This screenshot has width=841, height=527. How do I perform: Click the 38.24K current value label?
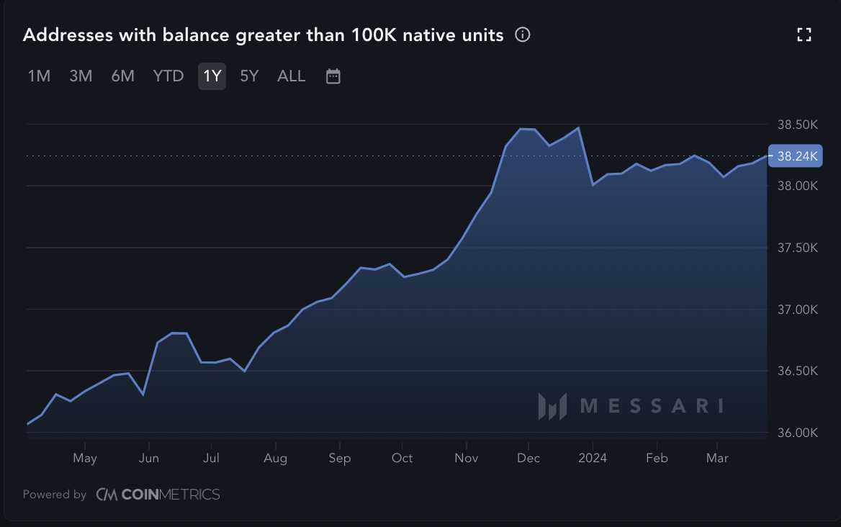click(x=795, y=156)
